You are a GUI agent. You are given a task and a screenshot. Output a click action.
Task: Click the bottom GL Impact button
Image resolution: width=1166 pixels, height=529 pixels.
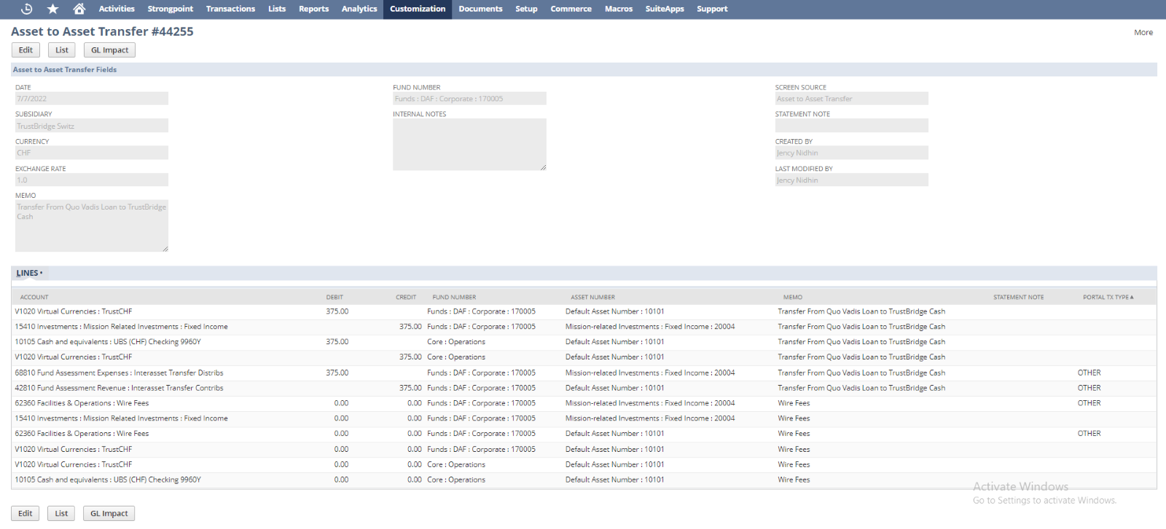click(109, 514)
